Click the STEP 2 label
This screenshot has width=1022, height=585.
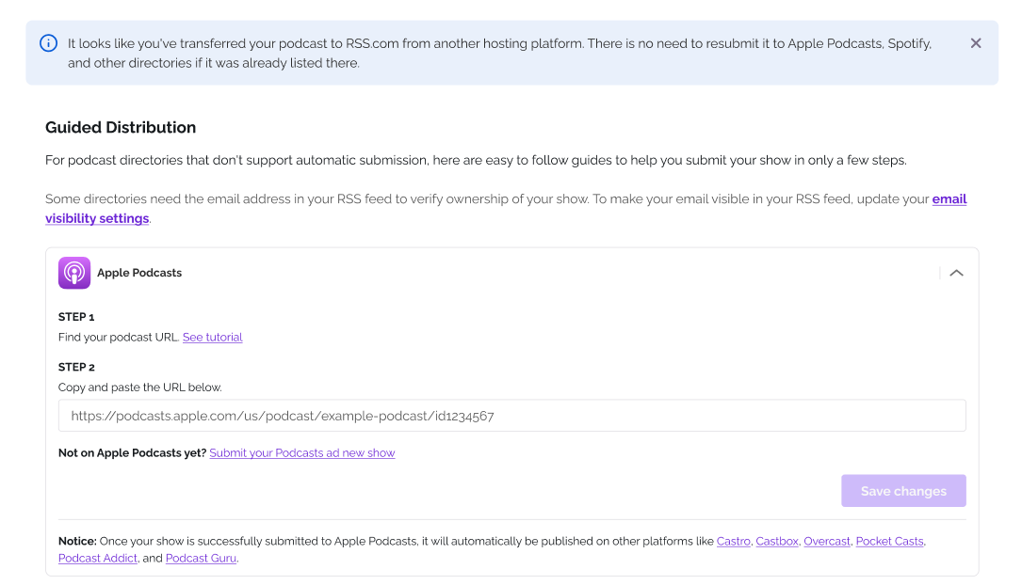(x=76, y=367)
